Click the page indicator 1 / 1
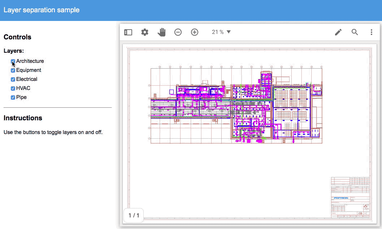 coord(134,216)
